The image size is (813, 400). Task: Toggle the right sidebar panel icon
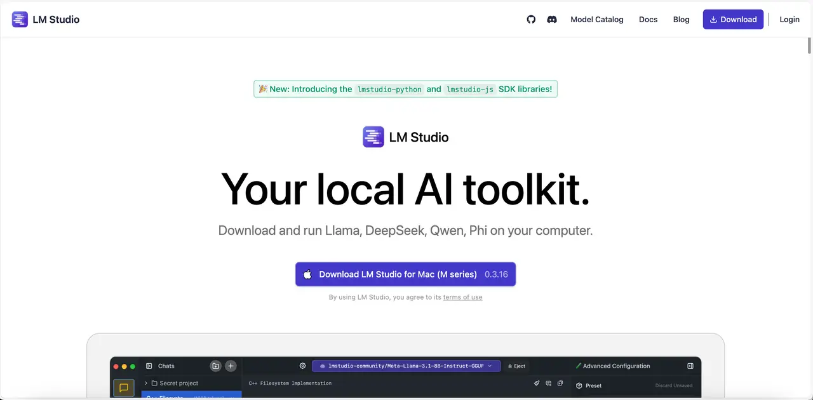tap(690, 366)
